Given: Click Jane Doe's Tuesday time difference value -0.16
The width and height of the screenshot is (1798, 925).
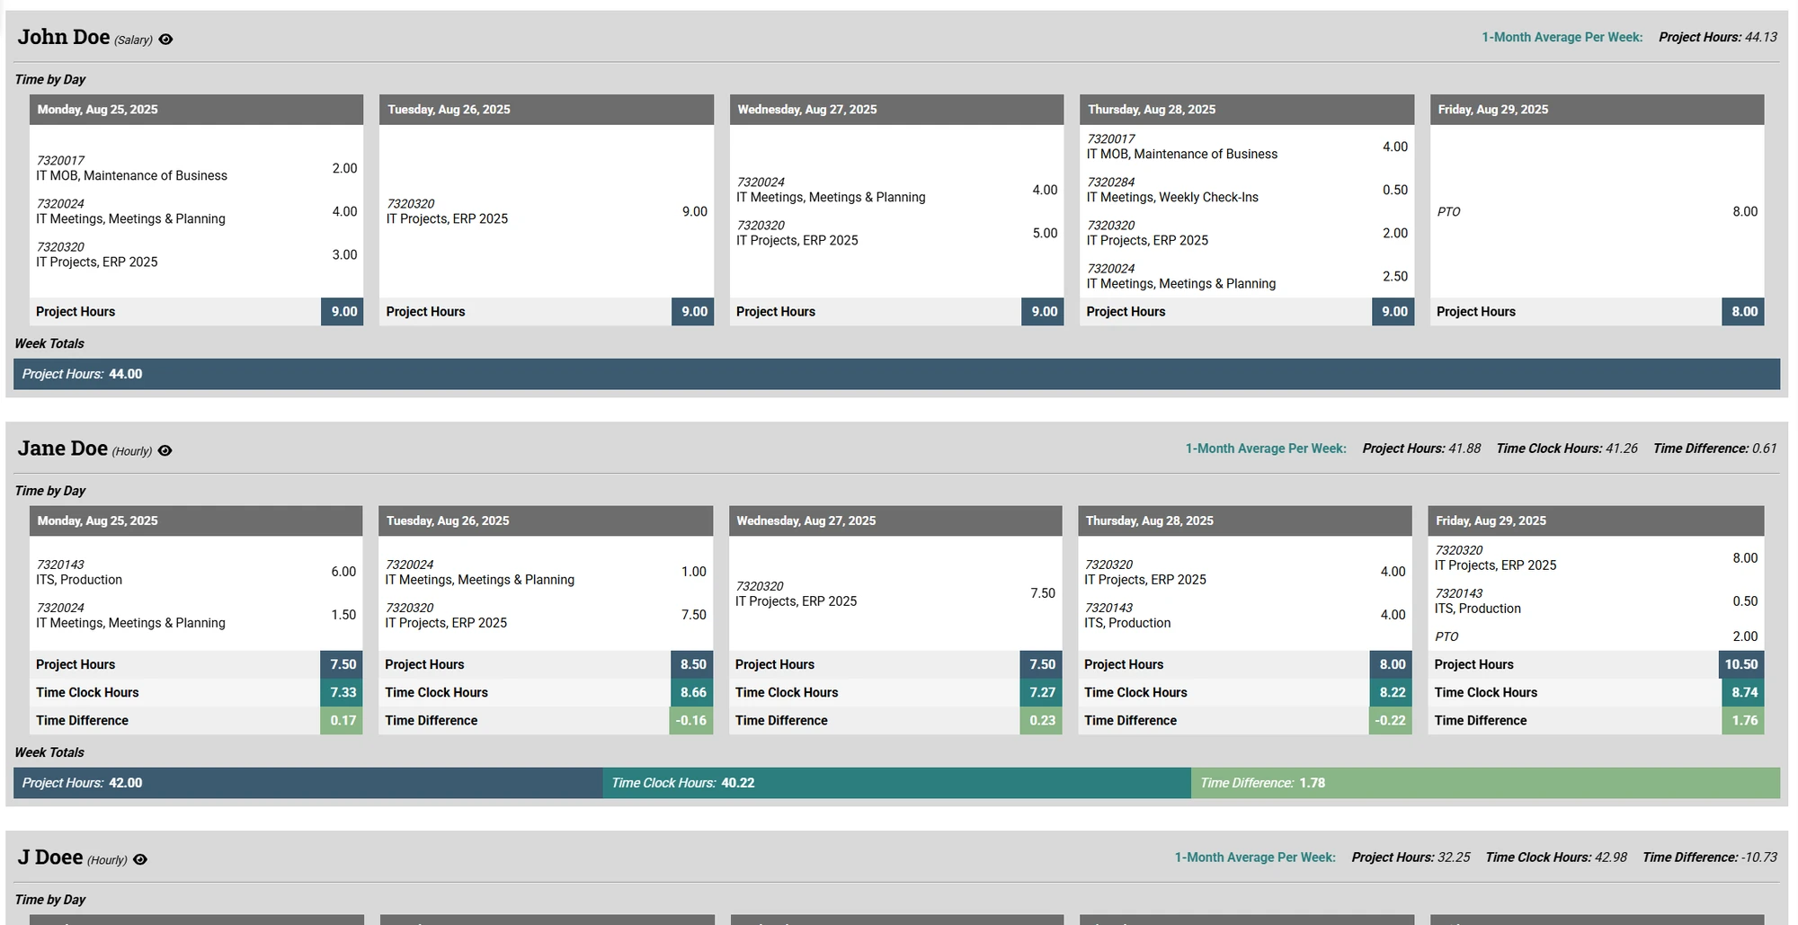Looking at the screenshot, I should (691, 721).
